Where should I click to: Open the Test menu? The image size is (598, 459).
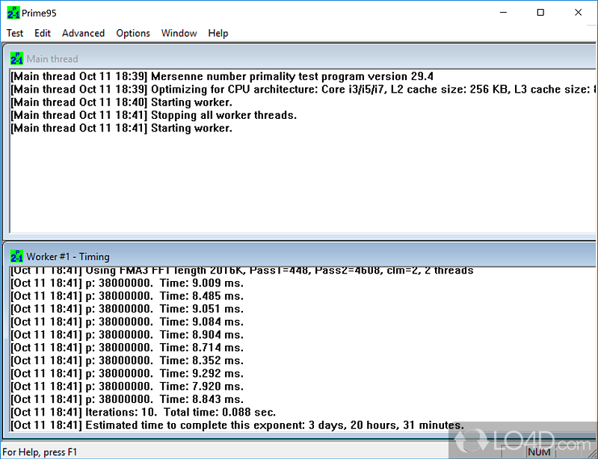click(15, 33)
